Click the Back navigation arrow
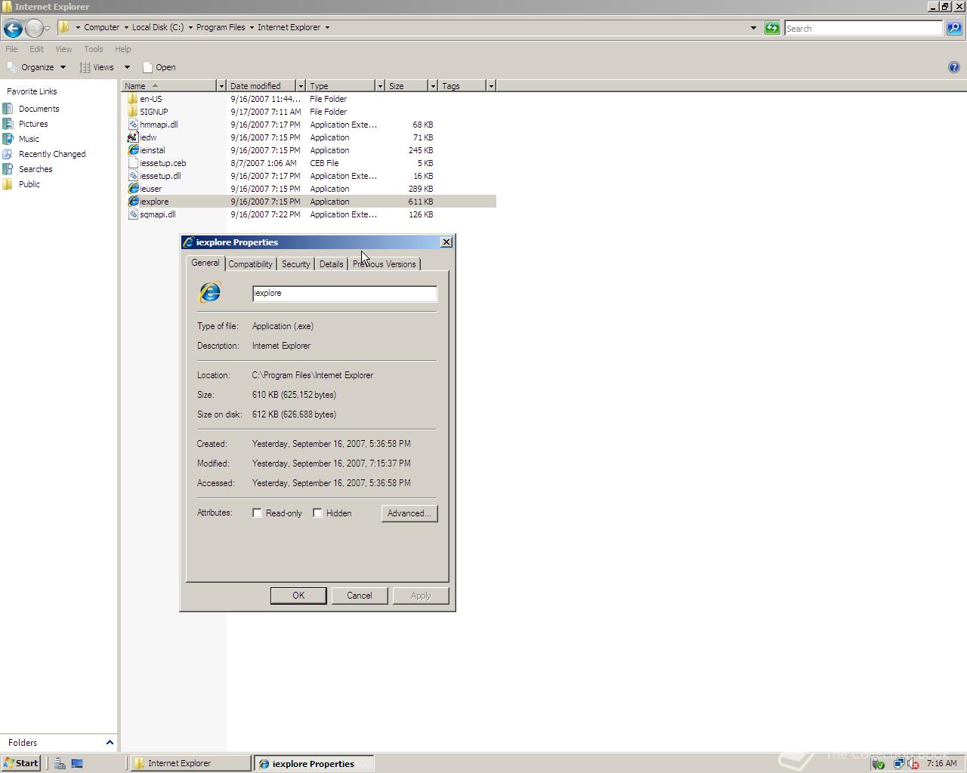Image resolution: width=967 pixels, height=773 pixels. click(12, 29)
